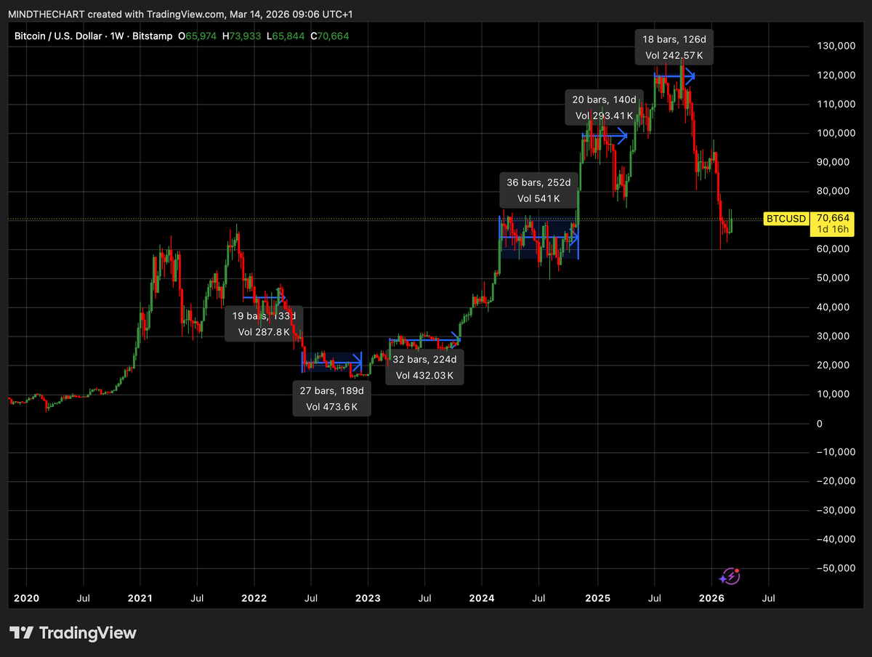Screen dimensions: 872x657
Task: Select the yellow BTCUSD price label on right scale
Action: (786, 218)
